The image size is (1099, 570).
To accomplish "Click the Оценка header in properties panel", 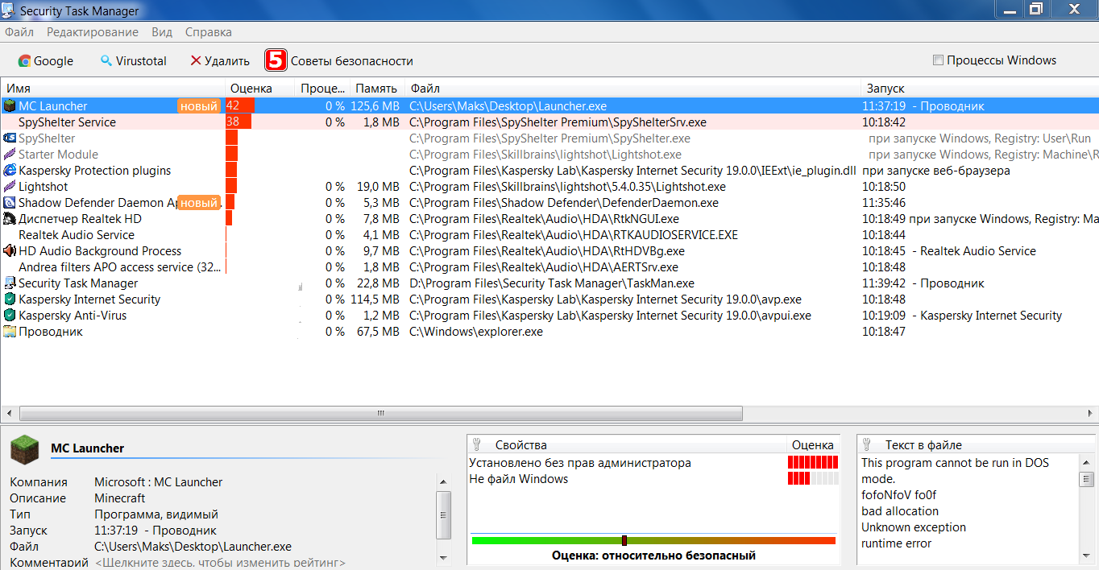I will pos(813,444).
